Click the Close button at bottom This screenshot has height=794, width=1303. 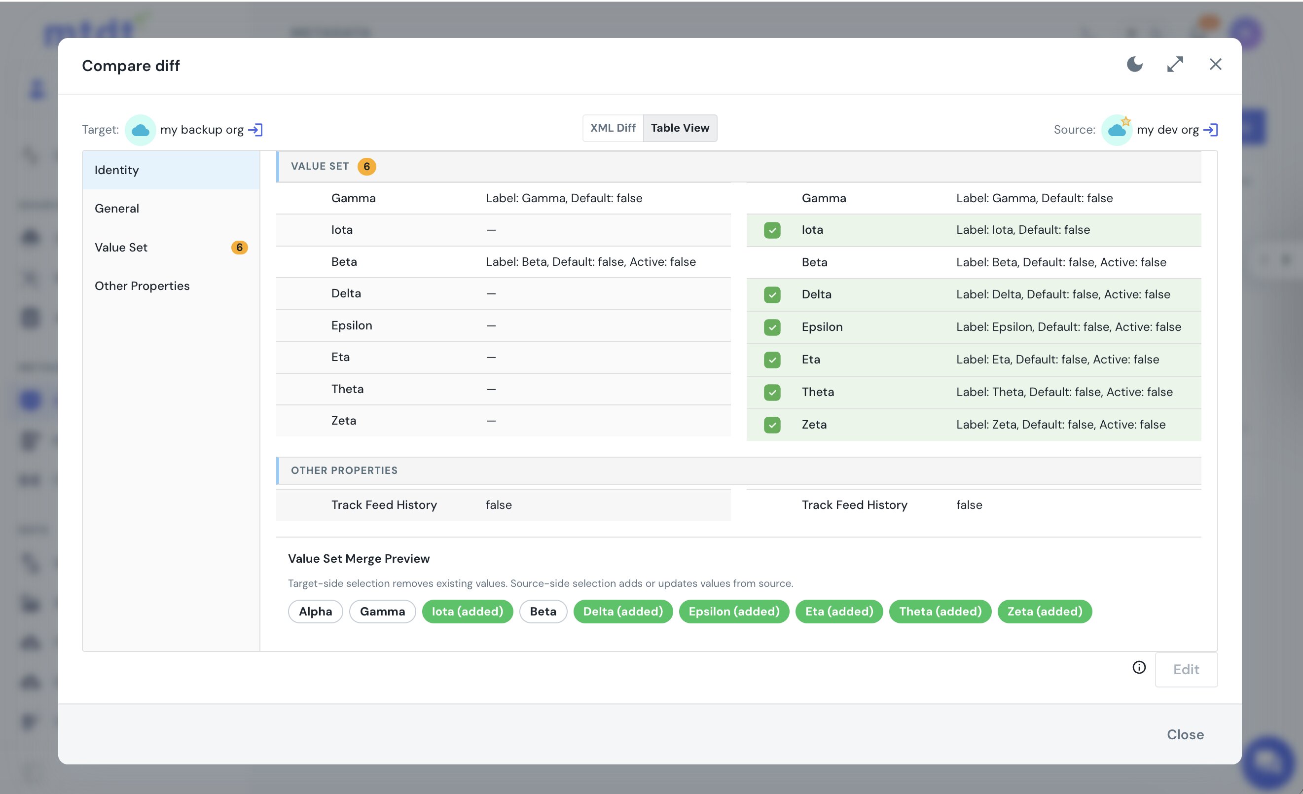pos(1185,734)
